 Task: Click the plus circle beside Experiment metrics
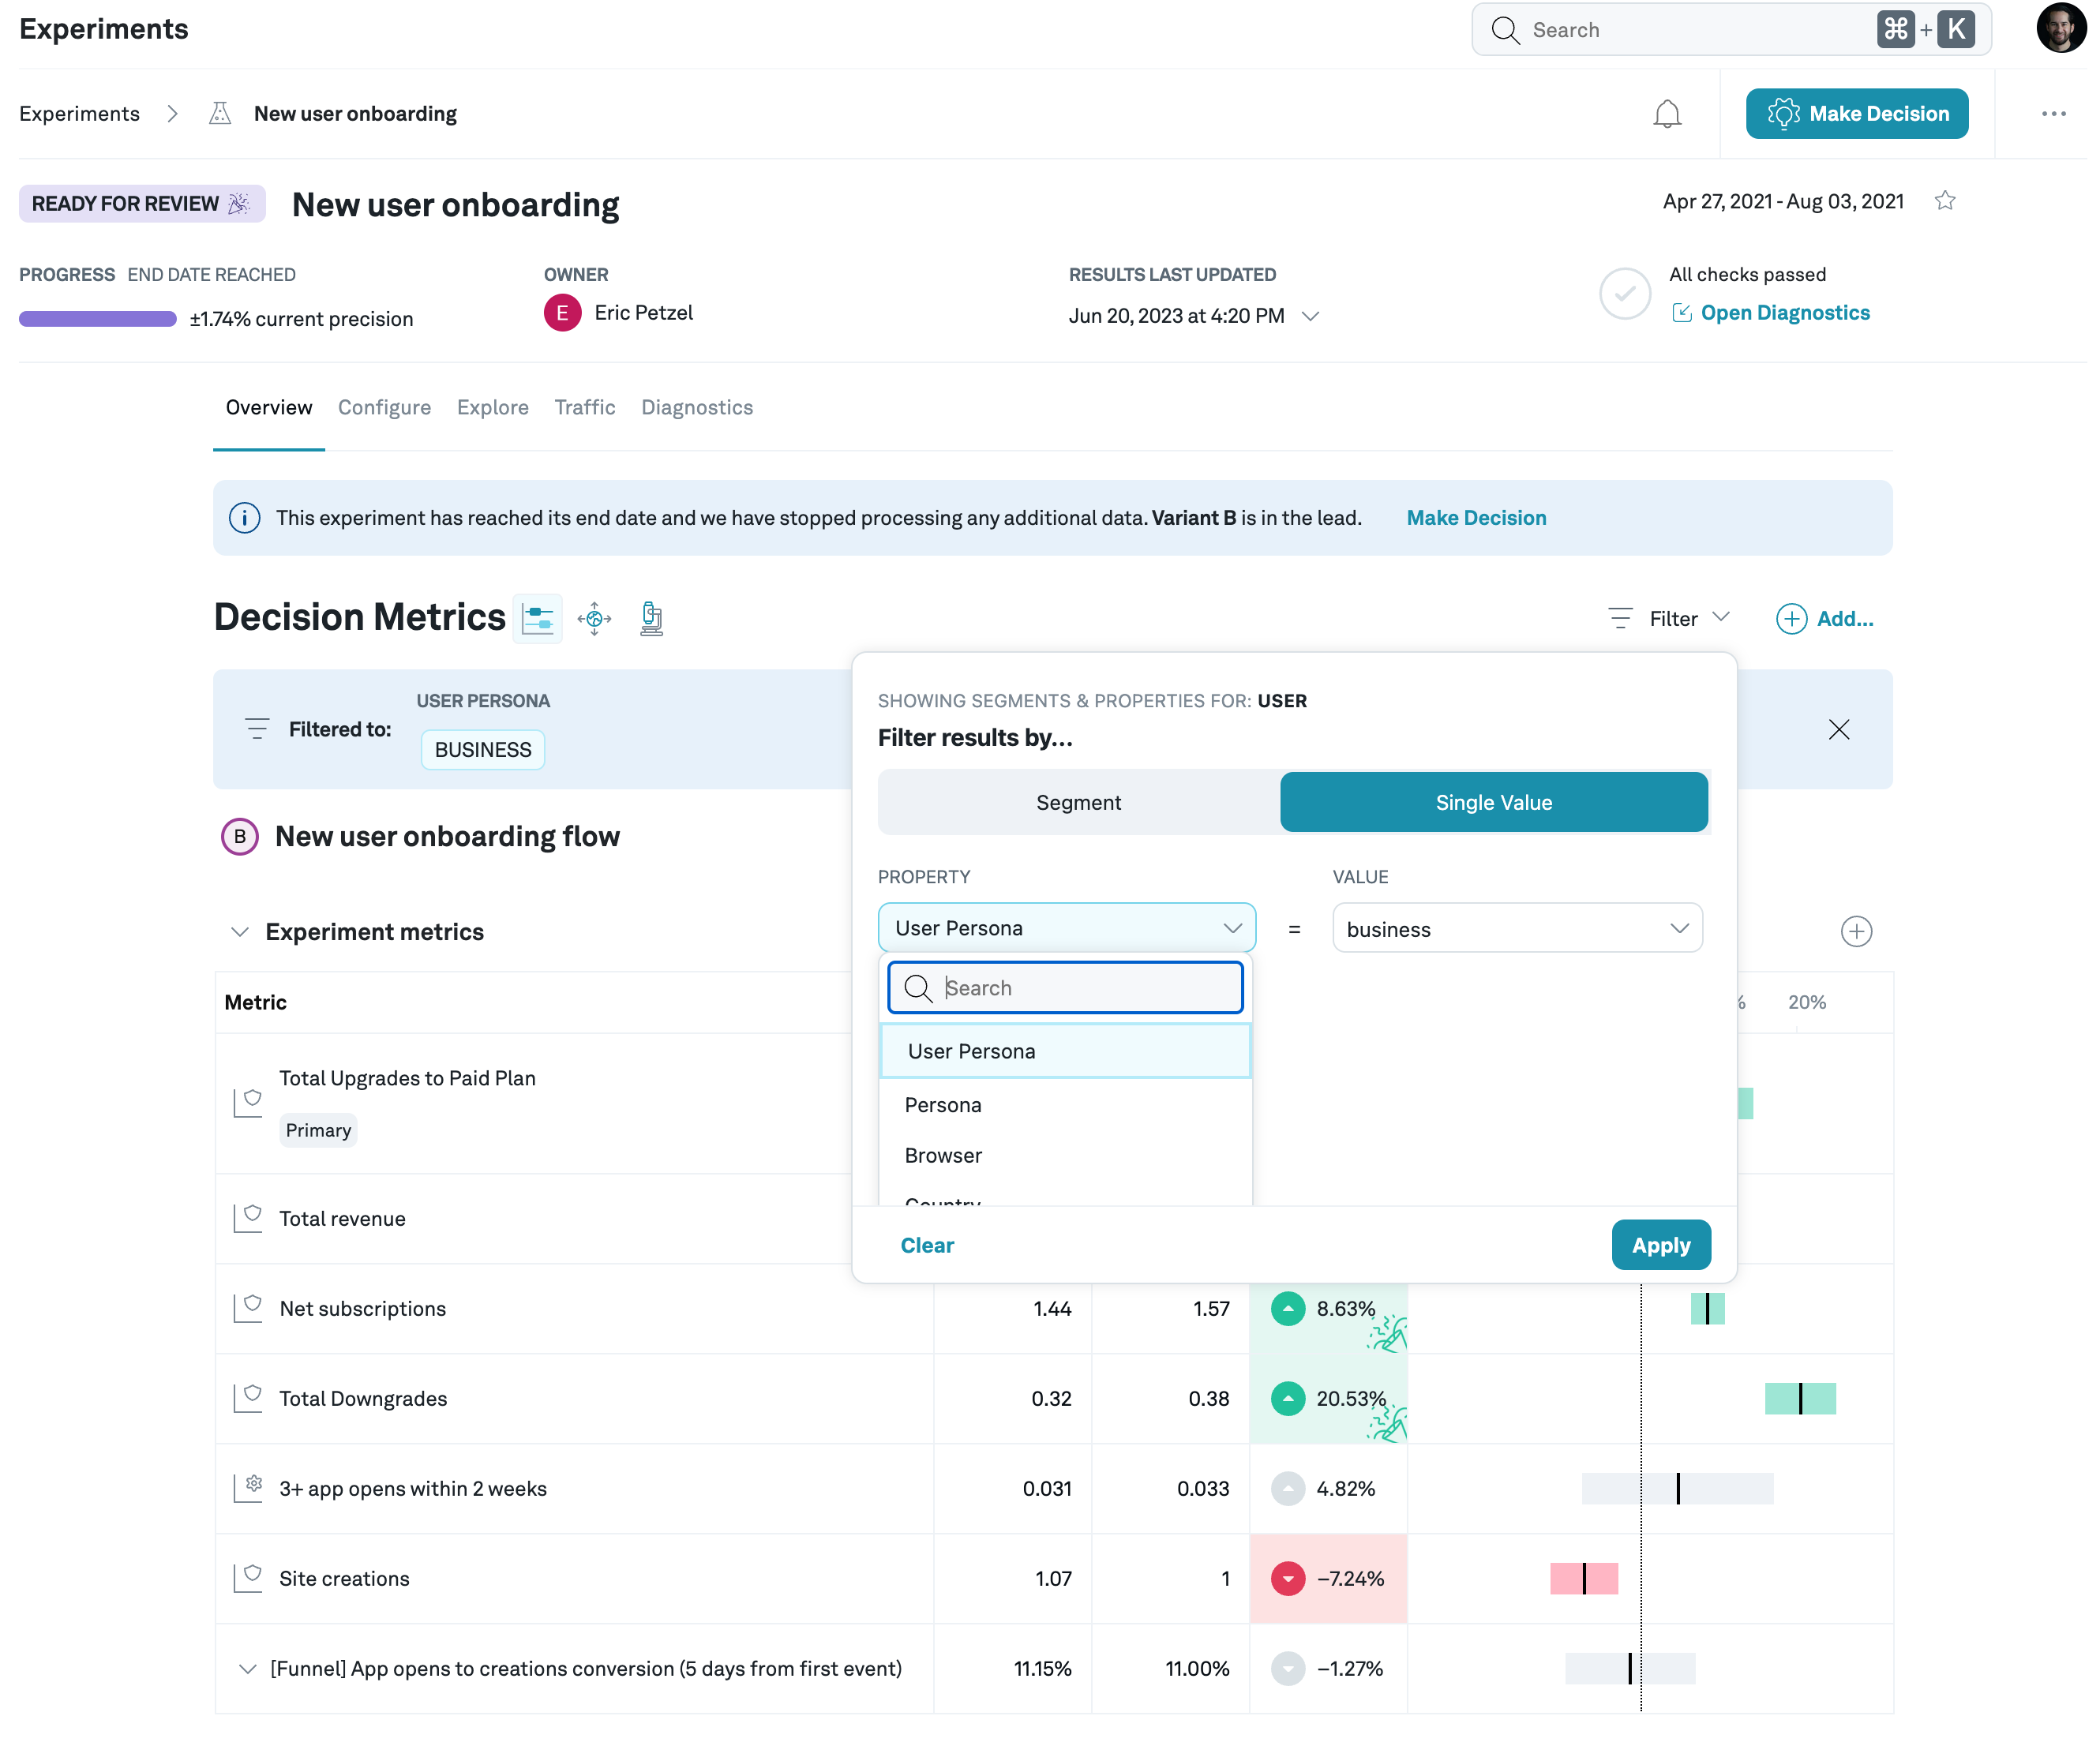[x=1856, y=932]
